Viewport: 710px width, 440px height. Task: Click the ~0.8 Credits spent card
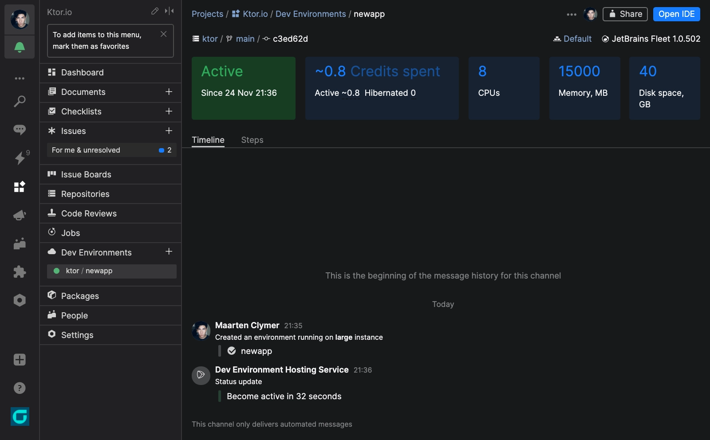click(x=382, y=88)
